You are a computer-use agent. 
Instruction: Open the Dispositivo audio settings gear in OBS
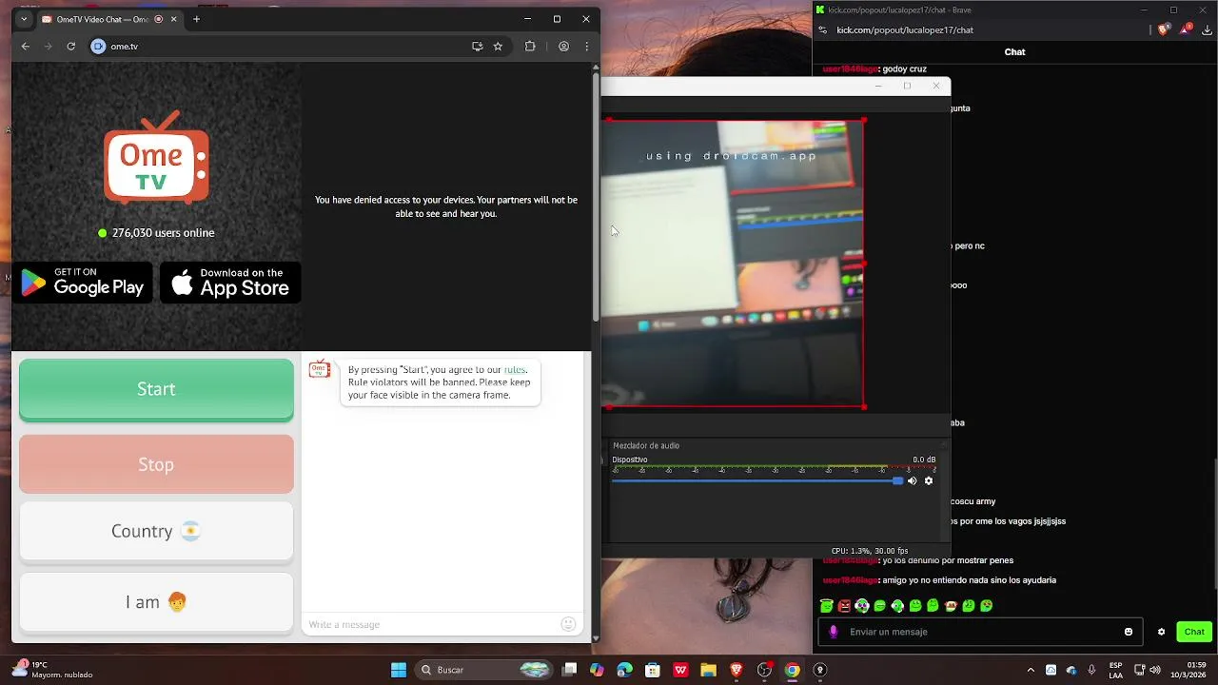[929, 480]
